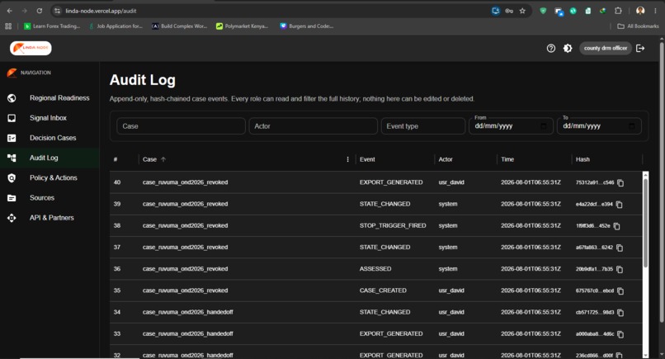Sort by Event column header
The height and width of the screenshot is (359, 665).
[x=367, y=159]
